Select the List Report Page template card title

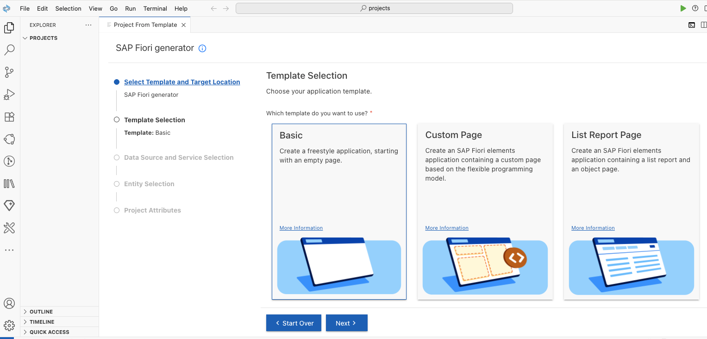tap(607, 135)
